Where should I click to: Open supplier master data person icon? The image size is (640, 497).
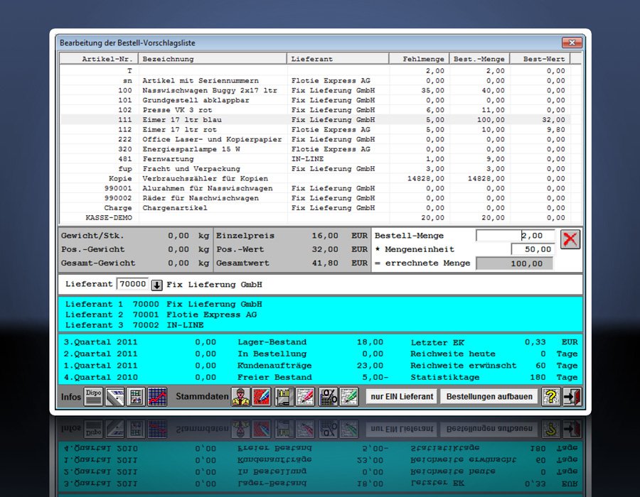240,396
